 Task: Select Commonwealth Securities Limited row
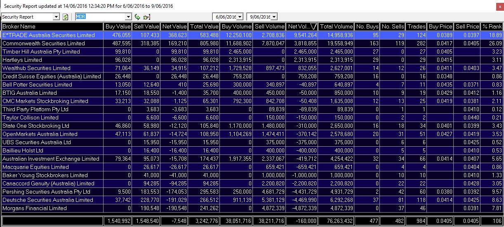[252, 43]
